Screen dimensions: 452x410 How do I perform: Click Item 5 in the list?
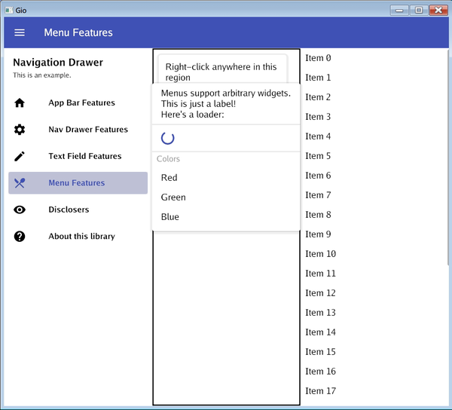pos(318,156)
